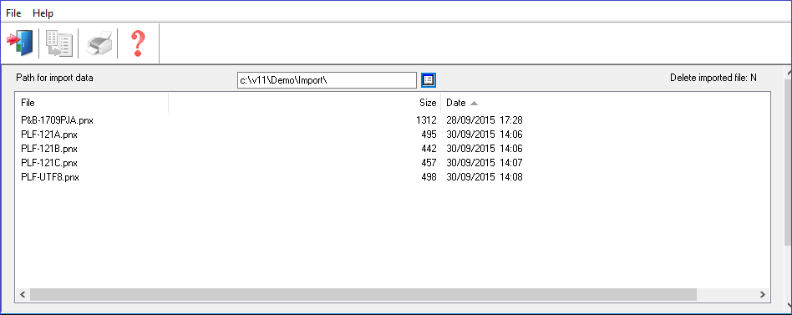The width and height of the screenshot is (792, 315).
Task: Sort by the File column header
Action: pyautogui.click(x=92, y=103)
